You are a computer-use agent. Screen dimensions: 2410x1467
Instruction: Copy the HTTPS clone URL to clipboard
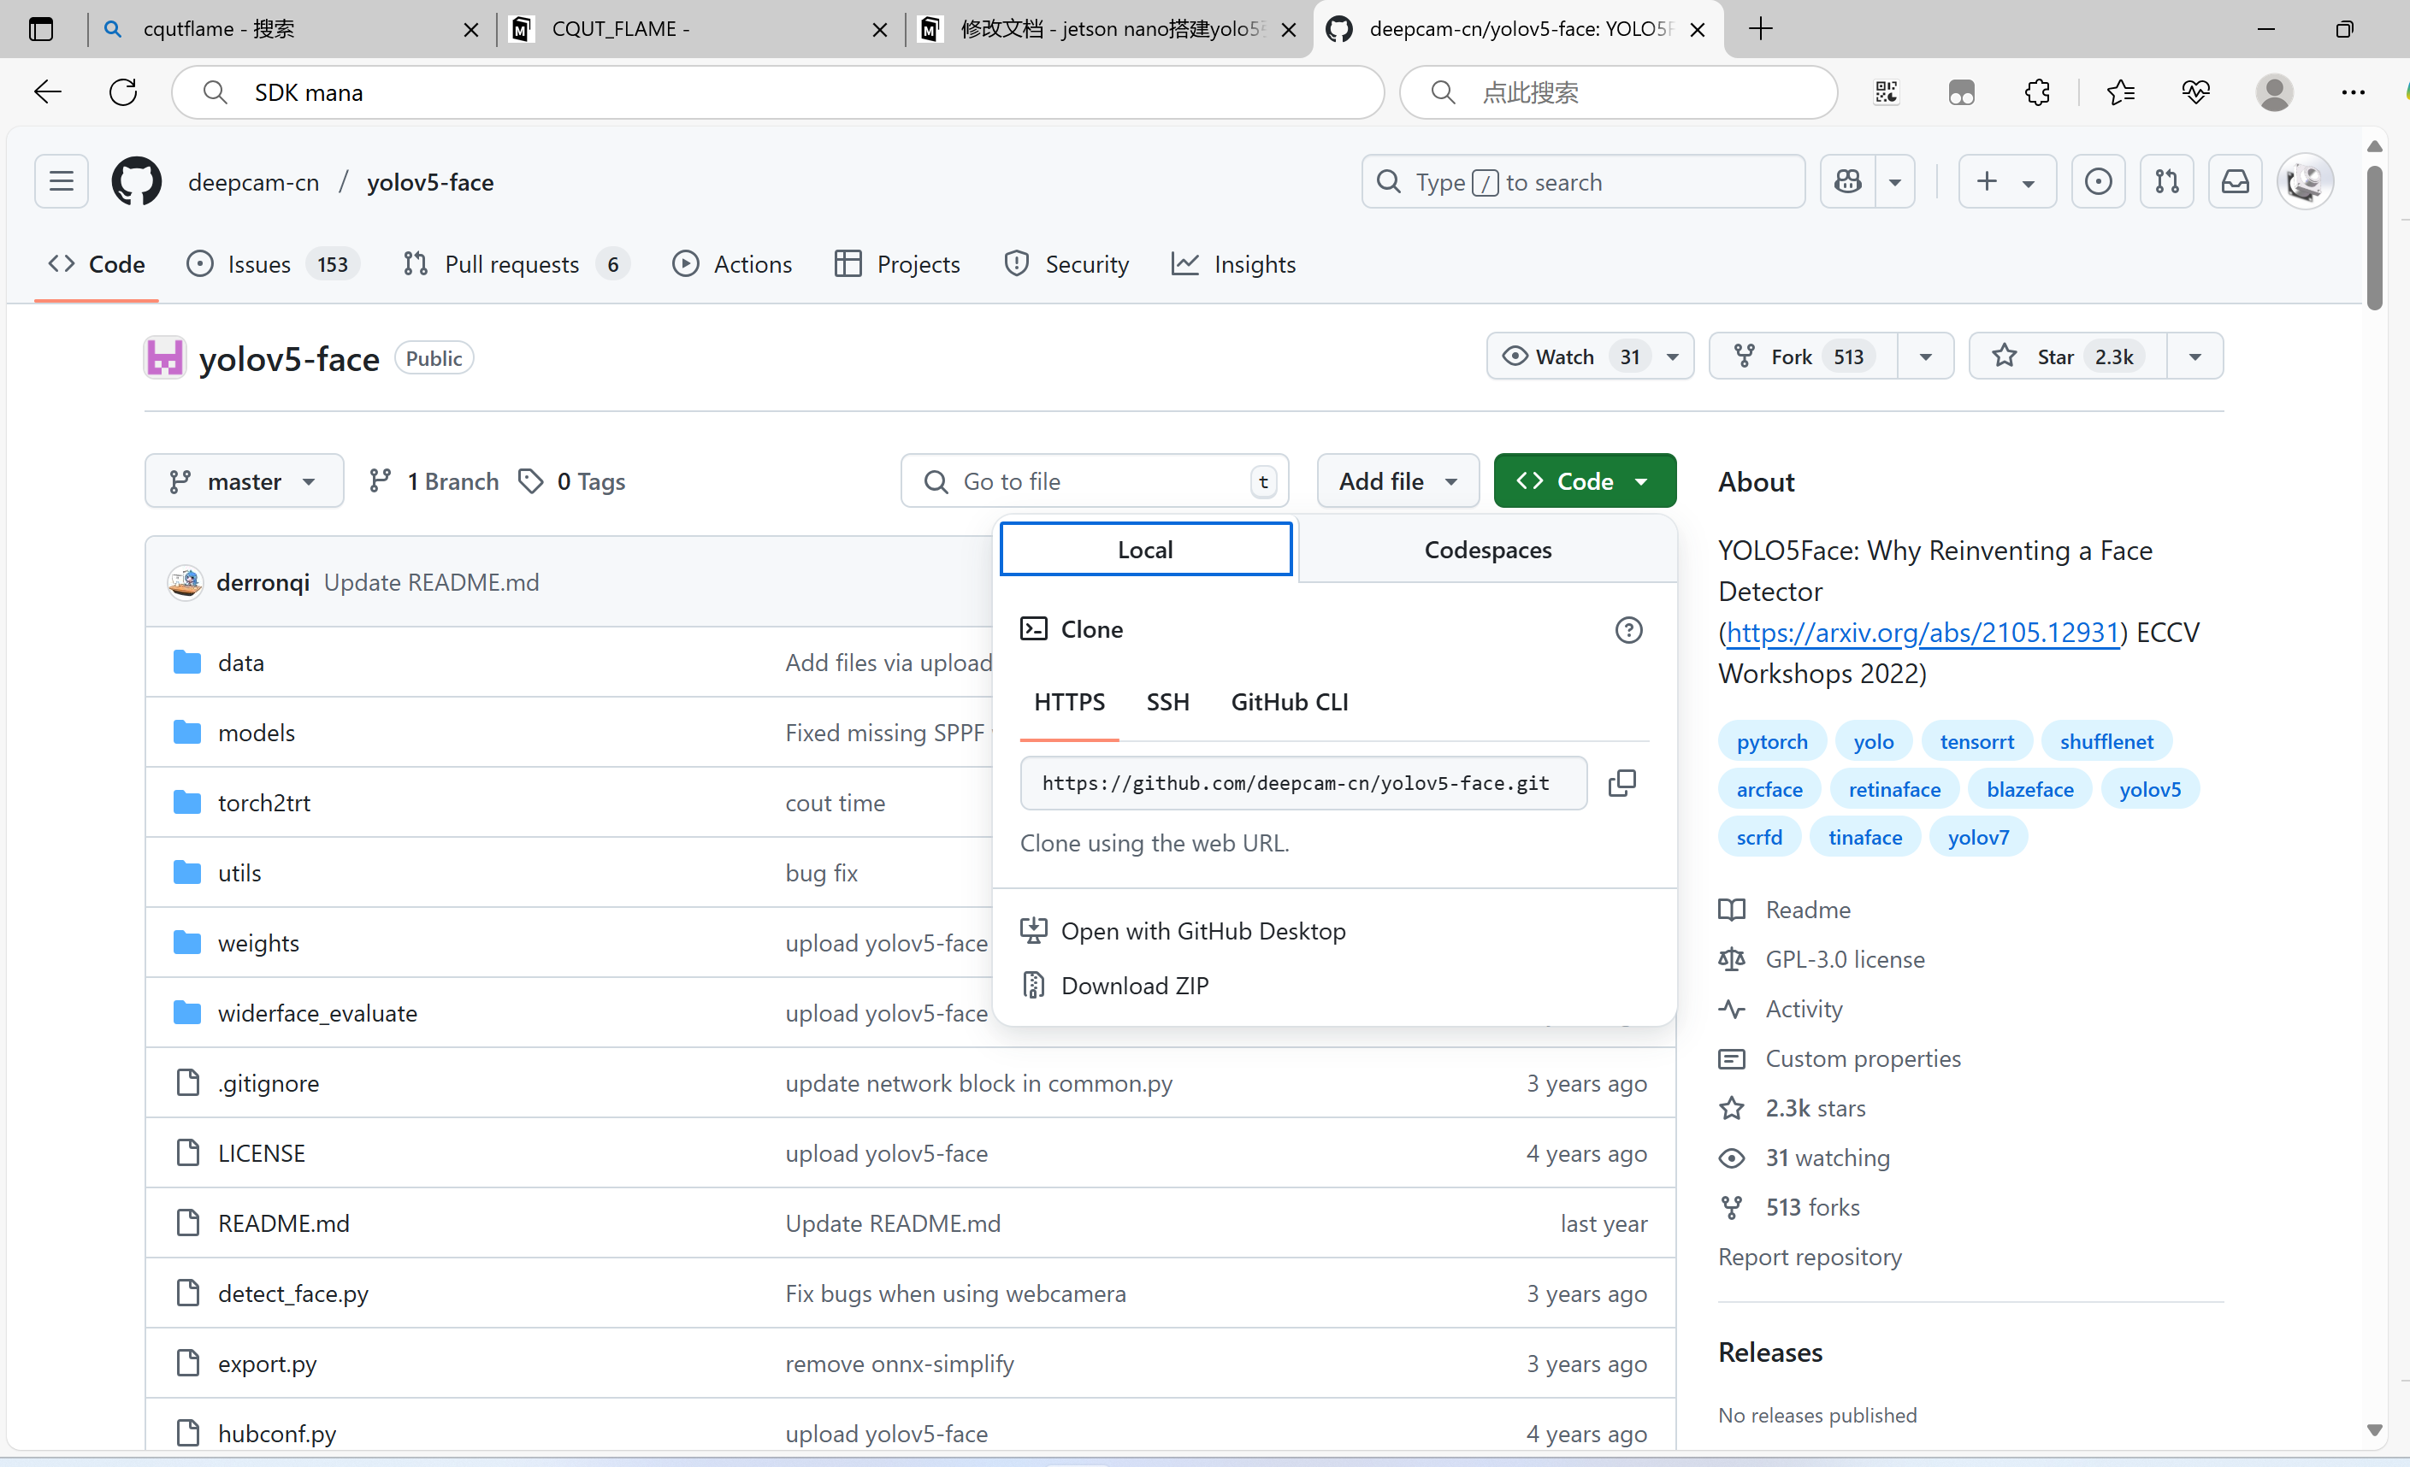pyautogui.click(x=1621, y=782)
